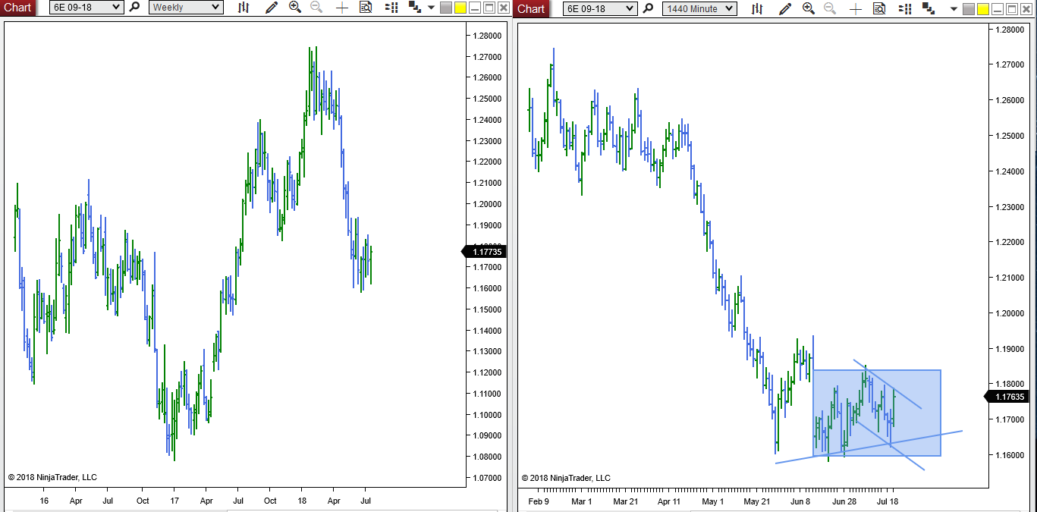
Task: Maximize the 1440 Minute chart window
Action: click(x=1012, y=9)
